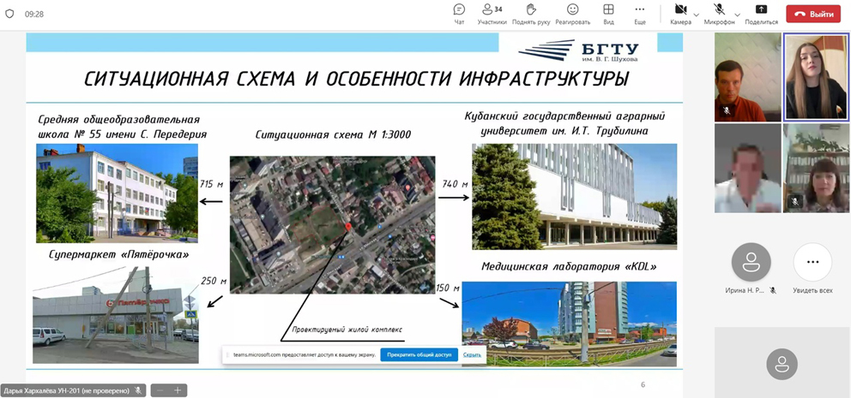Click the slide page number 6

643,385
